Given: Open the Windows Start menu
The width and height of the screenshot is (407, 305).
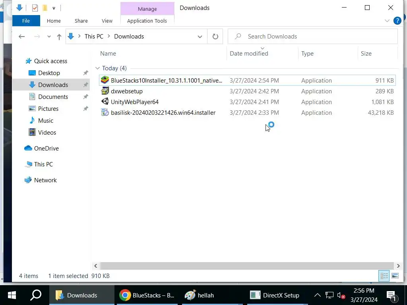Looking at the screenshot, I should point(12,295).
